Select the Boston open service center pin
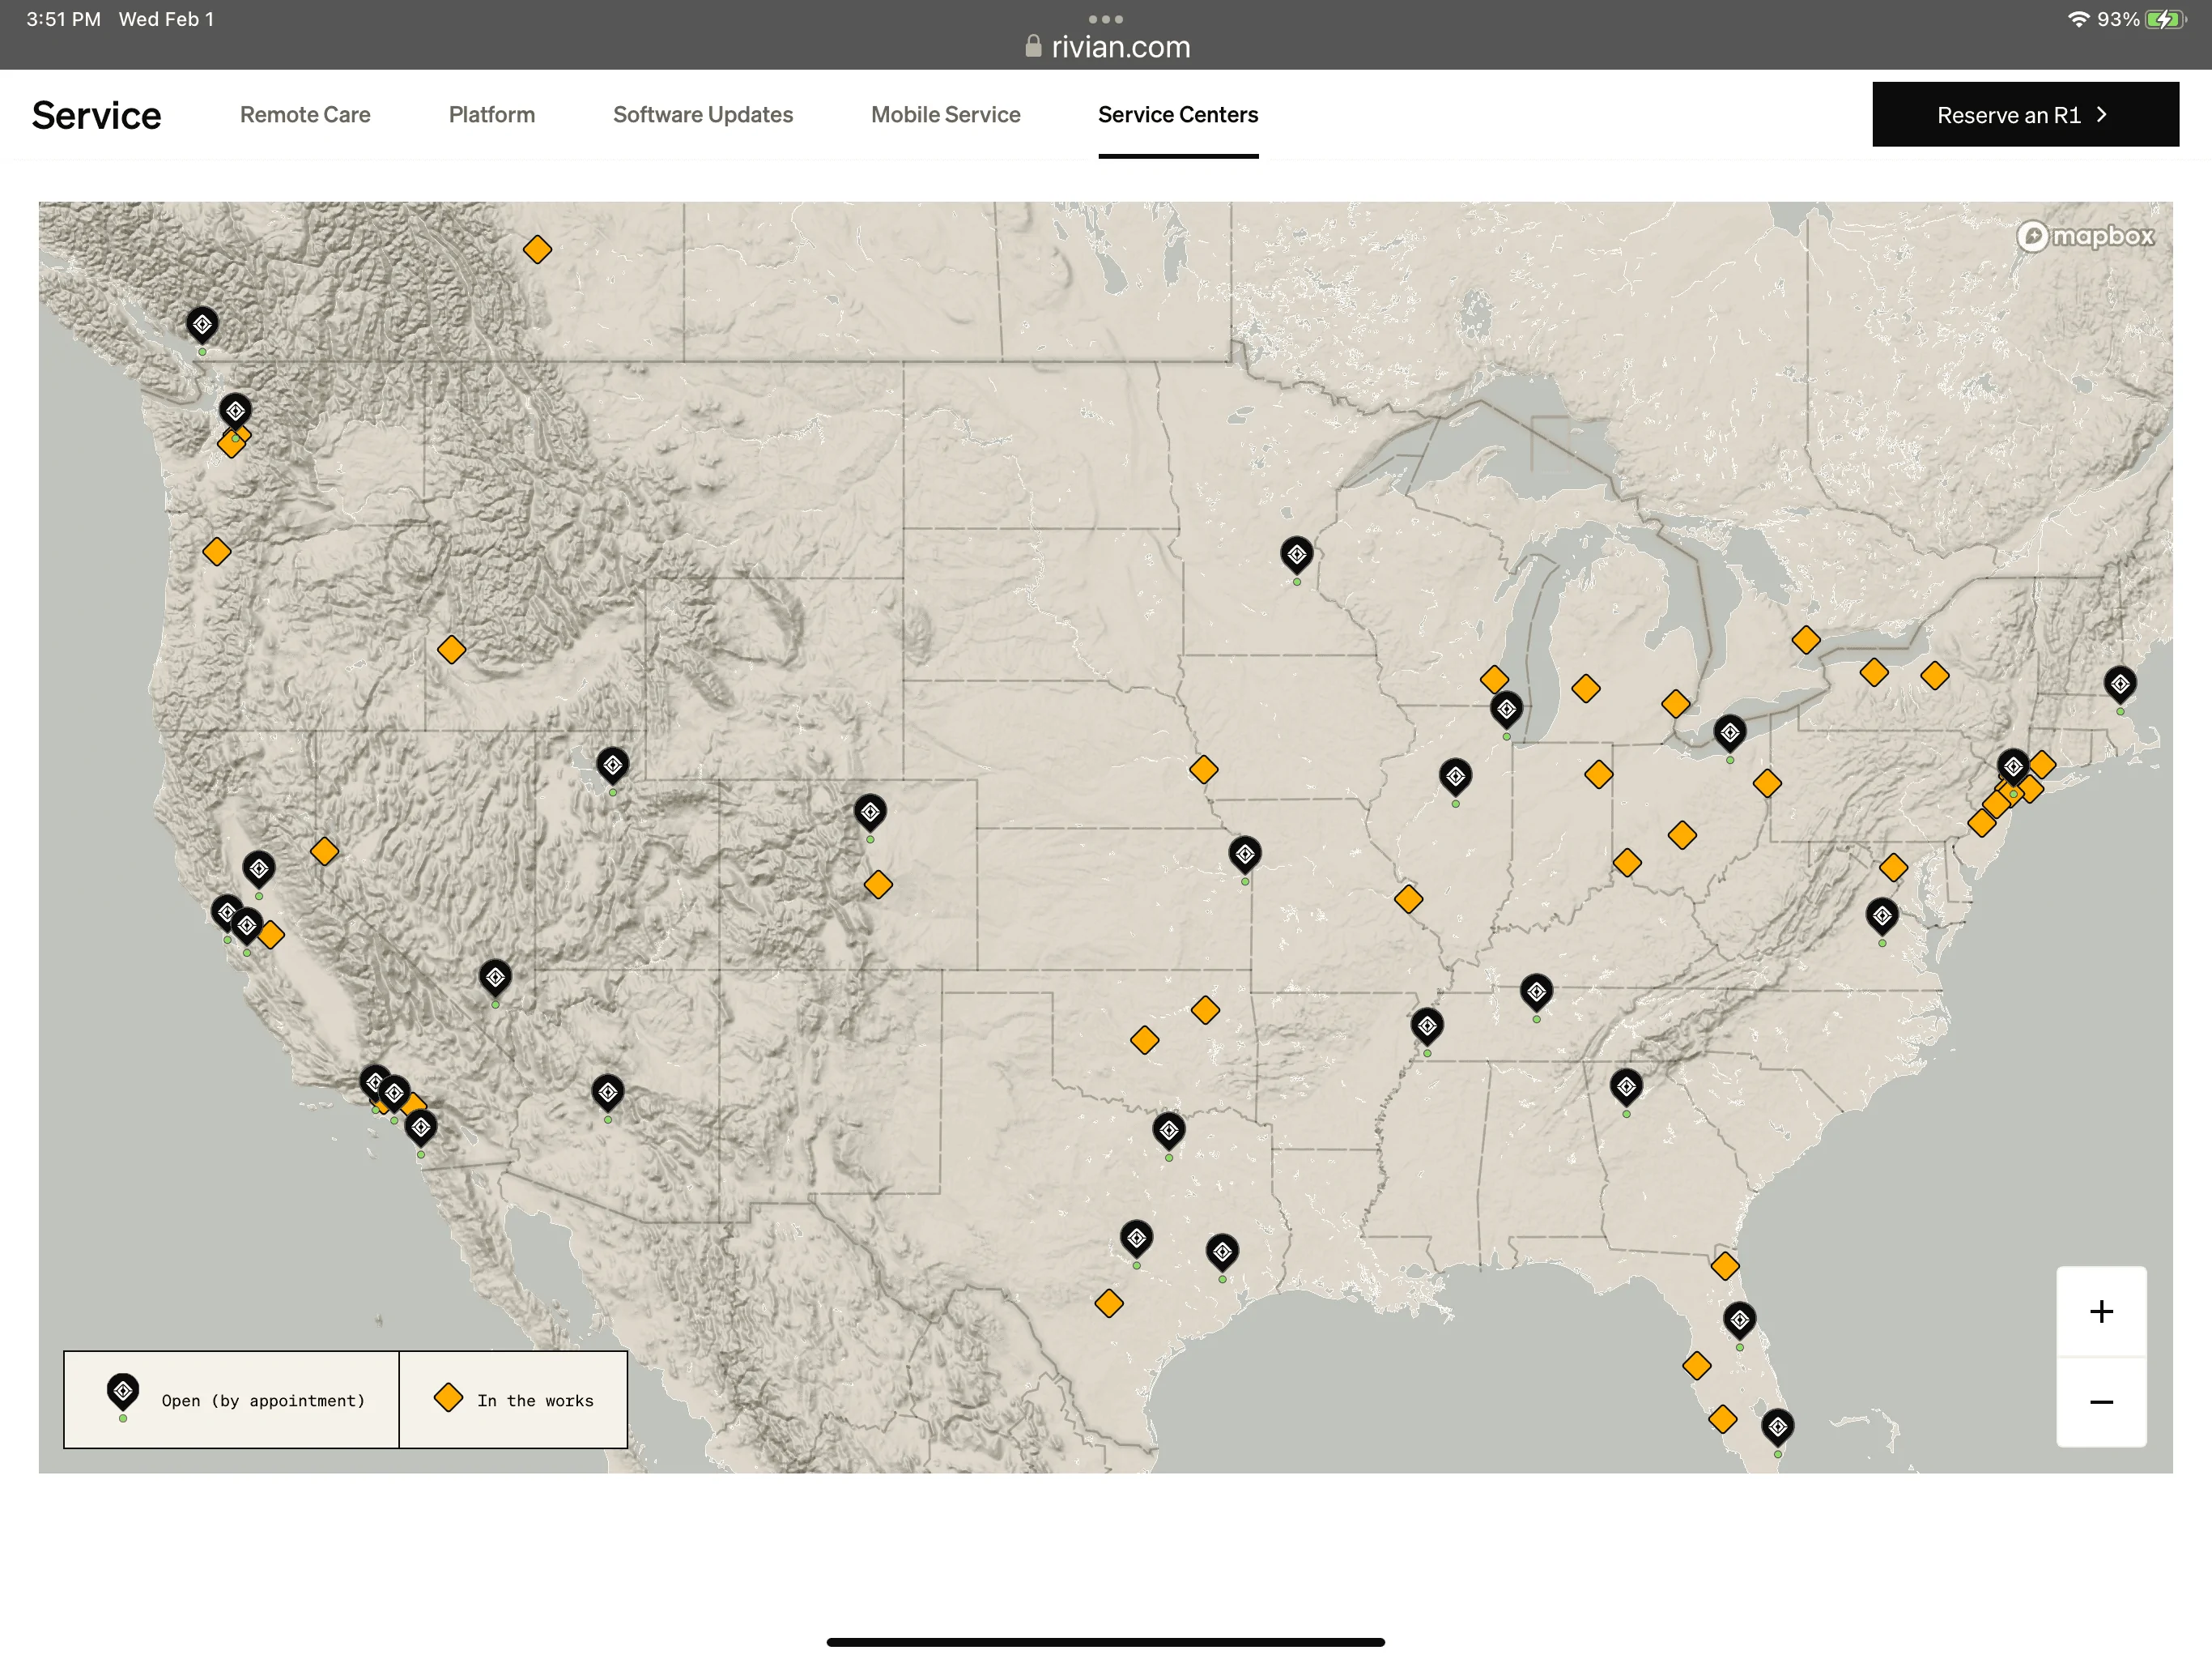 [x=2119, y=686]
